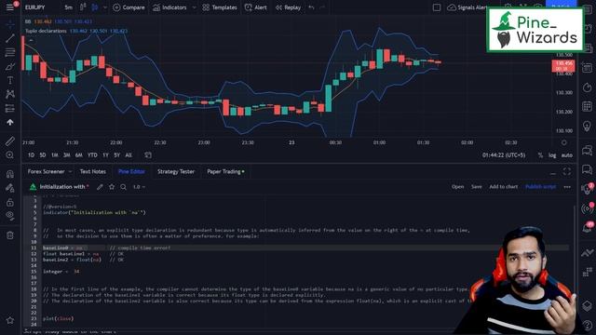Create a new Alert
The height and width of the screenshot is (335, 596).
256,7
